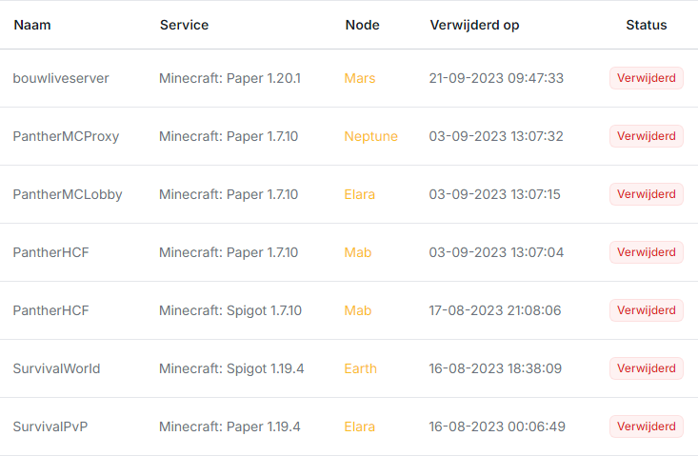Click Verwijderd status badge for SurvivalPvP
Viewport: 698px width, 456px height.
pyautogui.click(x=647, y=426)
